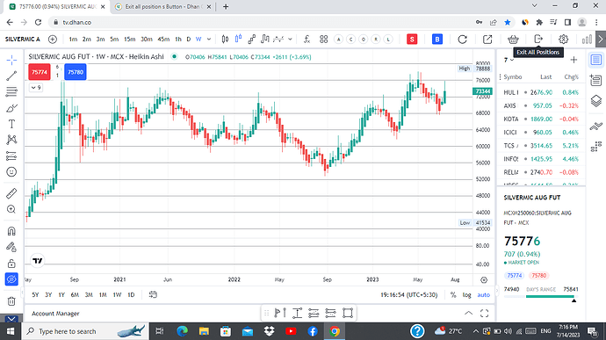Open Chrome from the Windows taskbar
This screenshot has width=606, height=340.
pos(335,331)
